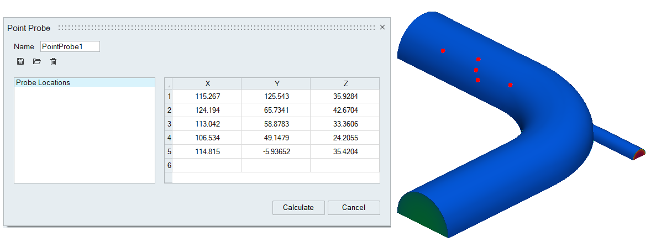Click the Z column header
This screenshot has height=252, width=656.
(x=345, y=83)
